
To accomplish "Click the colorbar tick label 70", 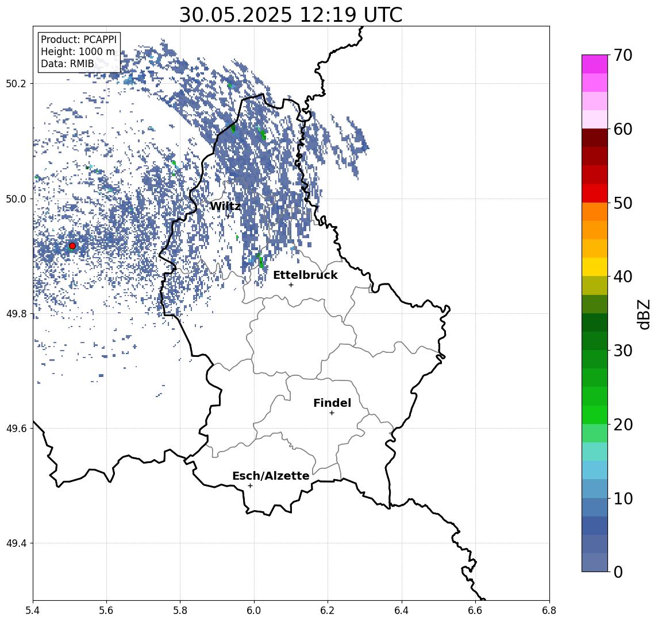I will tap(623, 55).
